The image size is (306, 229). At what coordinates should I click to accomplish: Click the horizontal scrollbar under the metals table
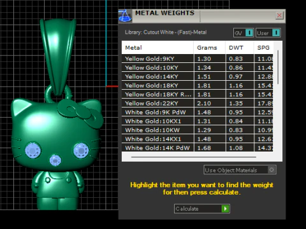[x=194, y=157]
